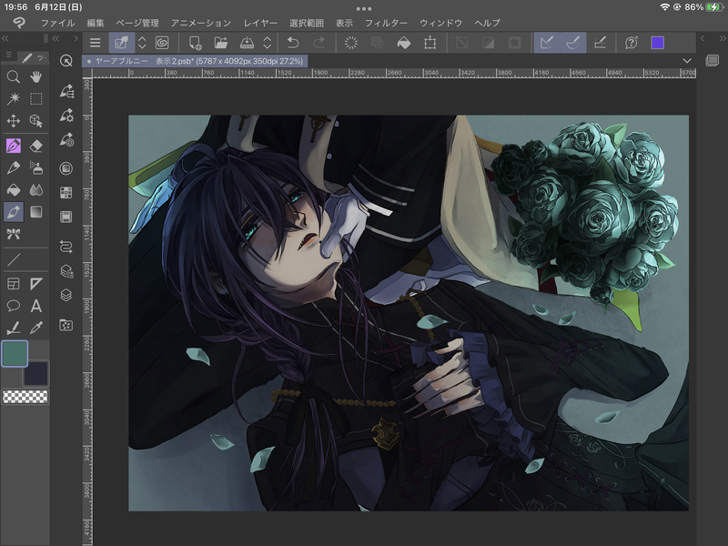Viewport: 728px width, 546px height.
Task: Select the Eyedropper tool
Action: coord(36,328)
